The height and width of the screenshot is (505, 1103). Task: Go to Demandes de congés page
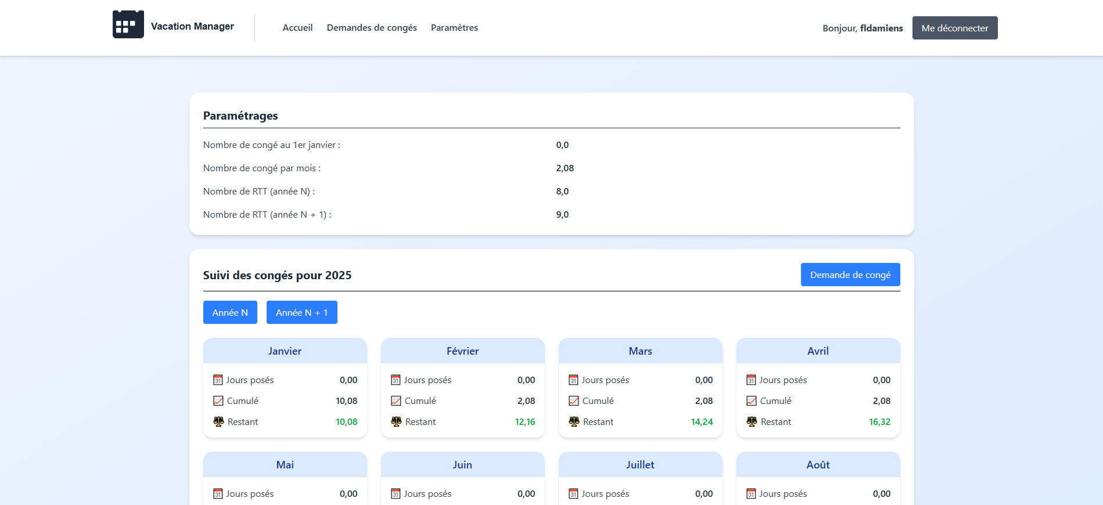point(372,28)
